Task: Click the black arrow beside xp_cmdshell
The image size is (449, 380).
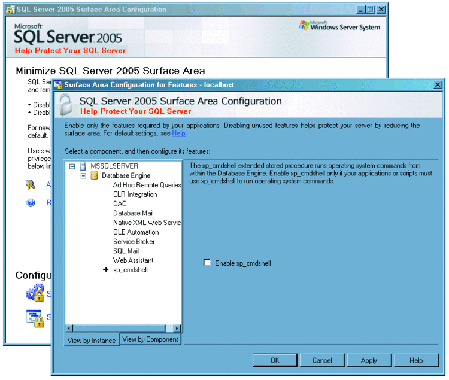Action: tap(105, 269)
